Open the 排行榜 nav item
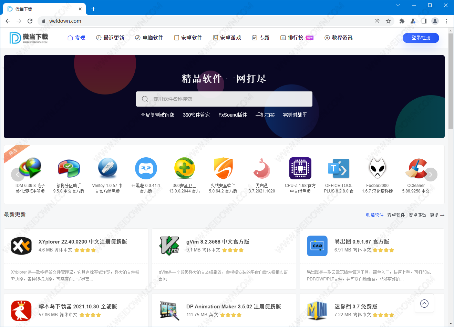This screenshot has width=454, height=327. click(x=297, y=38)
